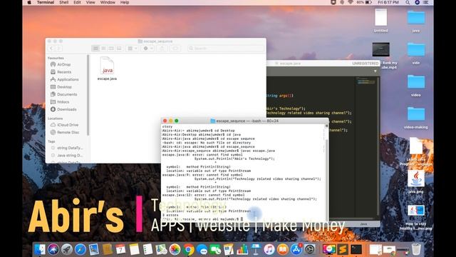Open Trash in the Dock

(x=416, y=250)
